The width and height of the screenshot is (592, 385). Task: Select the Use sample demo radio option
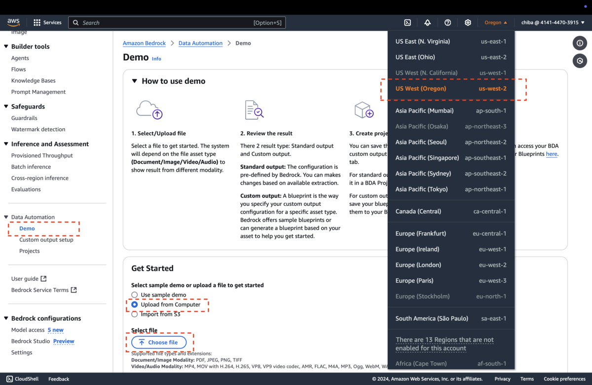coord(134,295)
